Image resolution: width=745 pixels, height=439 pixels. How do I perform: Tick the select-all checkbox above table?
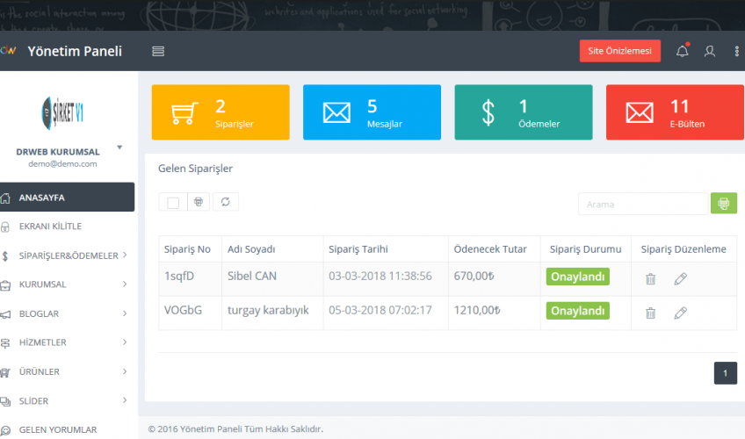click(173, 203)
